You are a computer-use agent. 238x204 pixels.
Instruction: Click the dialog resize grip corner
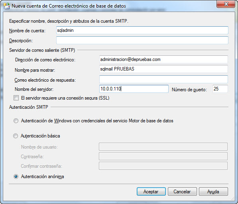coord(233,198)
